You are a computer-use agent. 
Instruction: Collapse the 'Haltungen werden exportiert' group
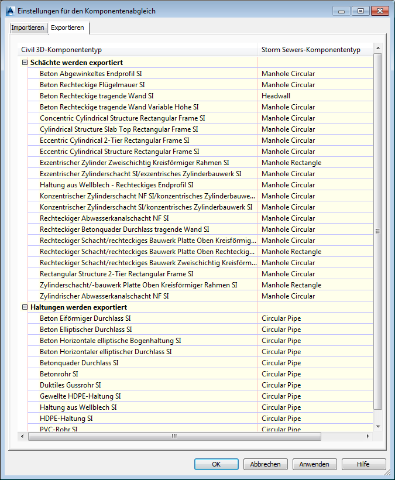(x=25, y=307)
